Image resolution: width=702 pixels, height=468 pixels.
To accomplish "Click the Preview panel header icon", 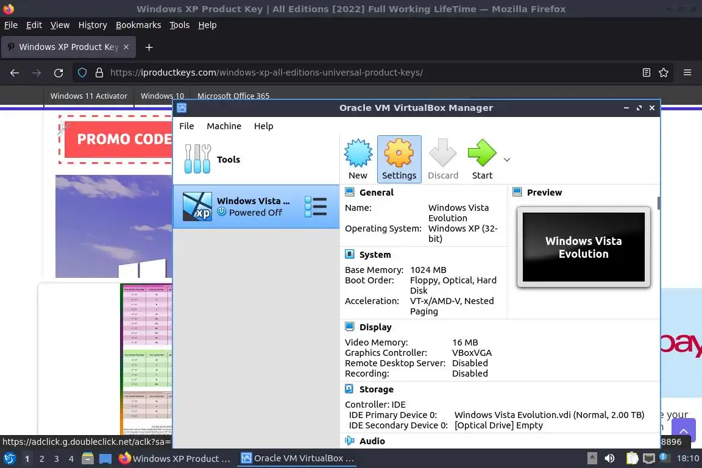I will tap(517, 192).
